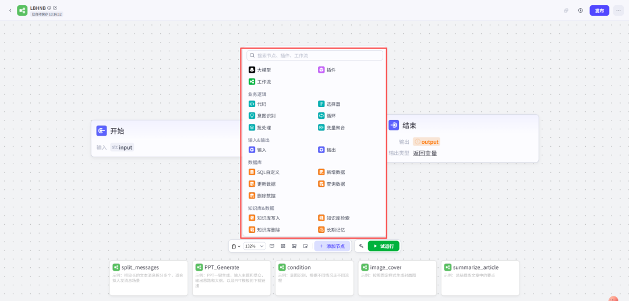Click the 发布 publish button
The height and width of the screenshot is (301, 629).
point(599,10)
